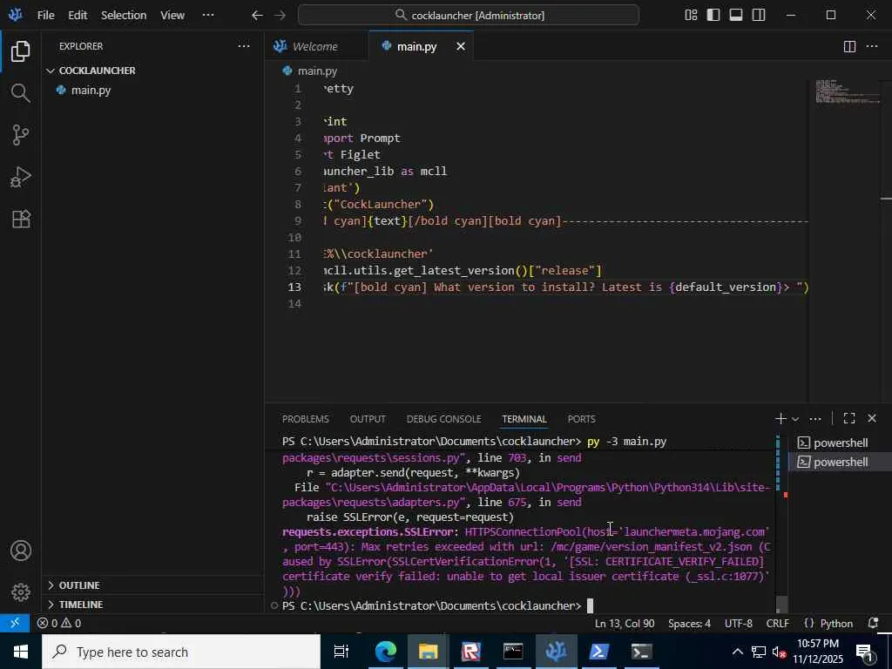
Task: Expand the TIMELINE section
Action: click(x=80, y=605)
